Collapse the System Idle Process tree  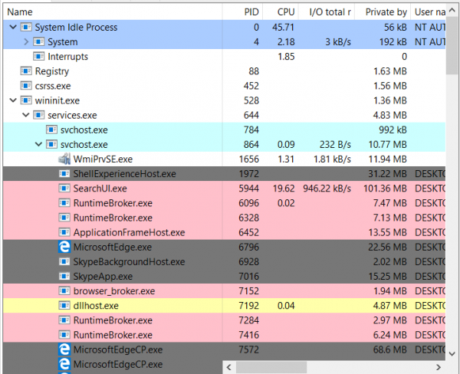pos(14,28)
